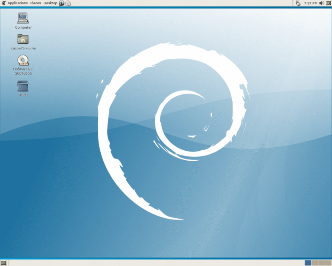Viewport: 332px width, 266px height.
Task: Open the Desktop menu
Action: click(50, 3)
